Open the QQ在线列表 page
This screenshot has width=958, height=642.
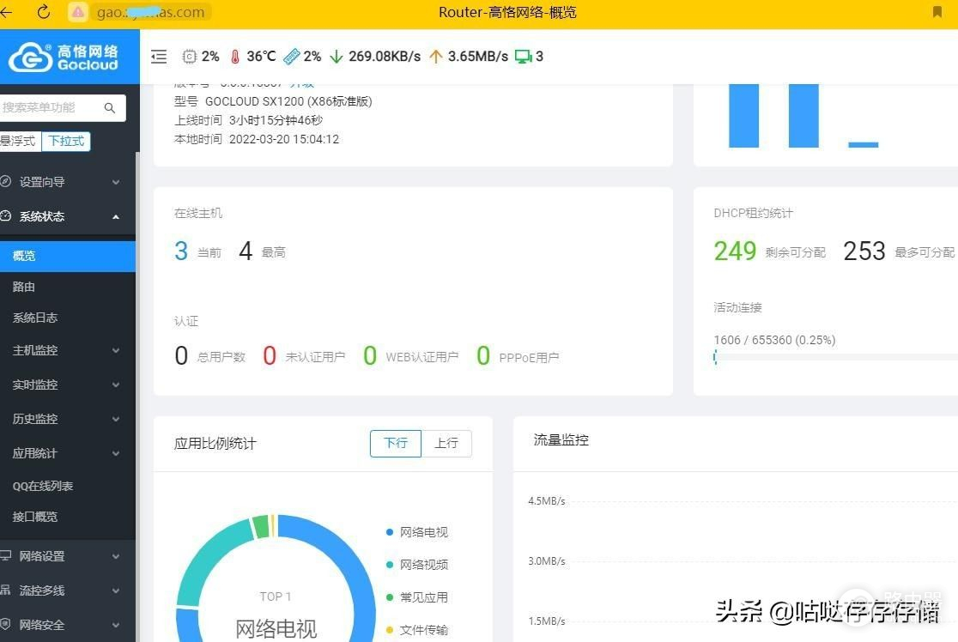tap(43, 486)
